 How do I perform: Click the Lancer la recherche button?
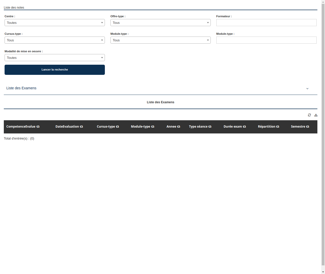(55, 70)
